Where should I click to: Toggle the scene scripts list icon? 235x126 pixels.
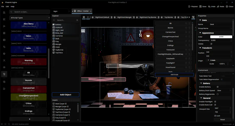coord(193,17)
